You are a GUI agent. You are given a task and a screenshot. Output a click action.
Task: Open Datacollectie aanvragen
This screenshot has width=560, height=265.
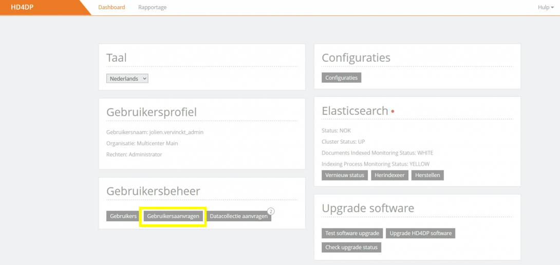(x=238, y=217)
